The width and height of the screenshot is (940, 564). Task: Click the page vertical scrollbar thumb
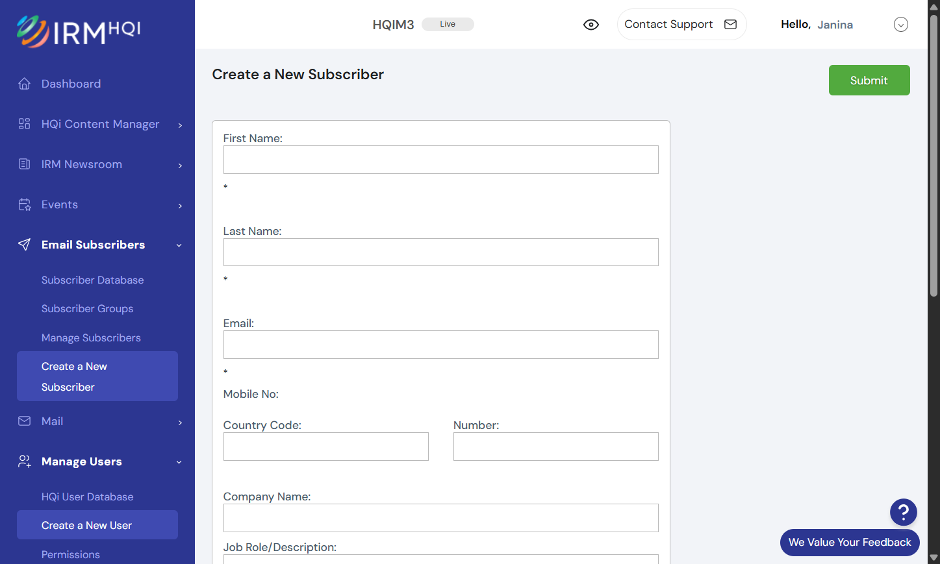(x=934, y=154)
